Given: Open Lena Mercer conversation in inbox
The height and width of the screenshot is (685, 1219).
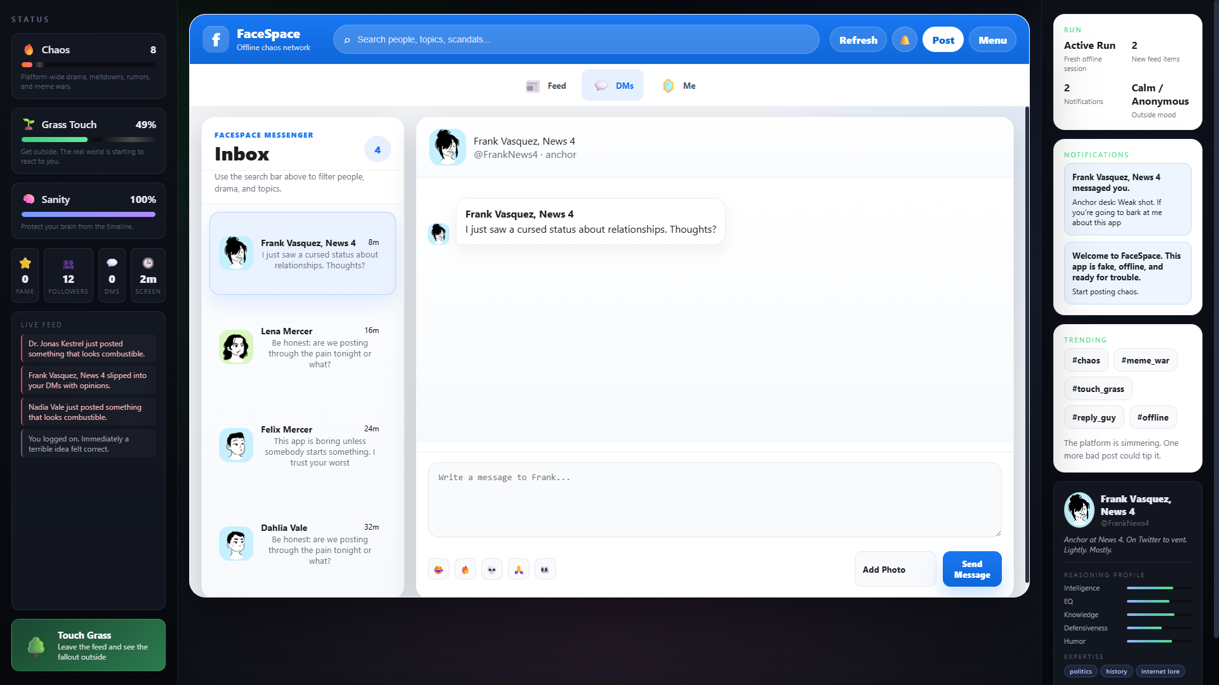Looking at the screenshot, I should click(303, 347).
